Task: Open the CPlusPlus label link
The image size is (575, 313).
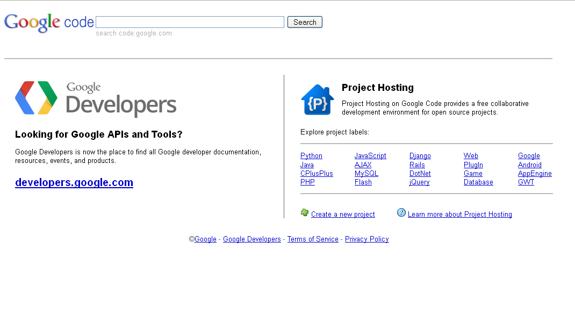Action: click(317, 173)
